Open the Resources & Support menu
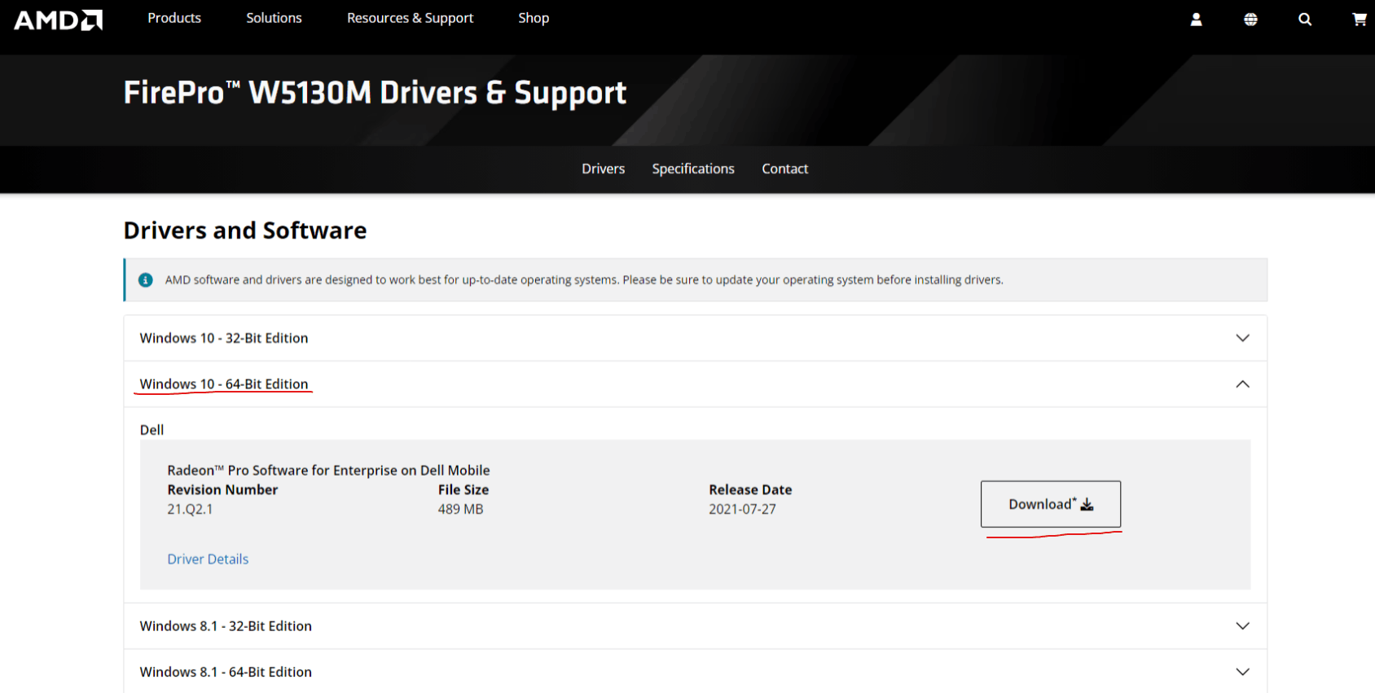This screenshot has width=1375, height=693. point(410,18)
